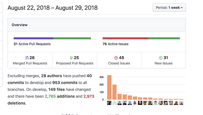Click the proposed pull request branch icon
203x115 pixels.
pos(71,58)
